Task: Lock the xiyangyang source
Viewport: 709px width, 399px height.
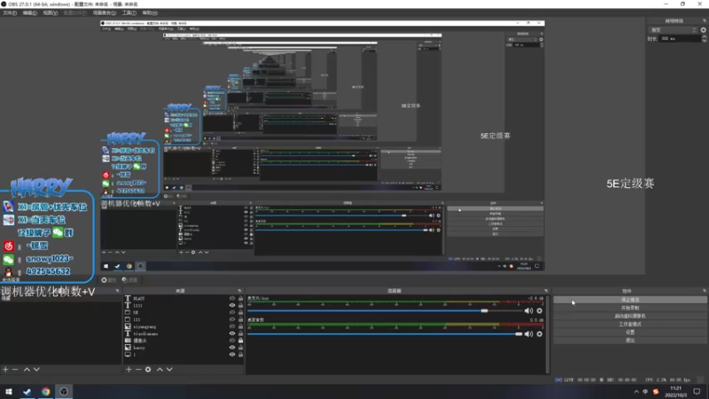Action: pos(240,326)
